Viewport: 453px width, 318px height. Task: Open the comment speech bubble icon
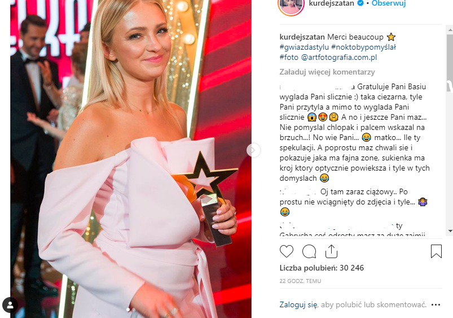(x=309, y=251)
